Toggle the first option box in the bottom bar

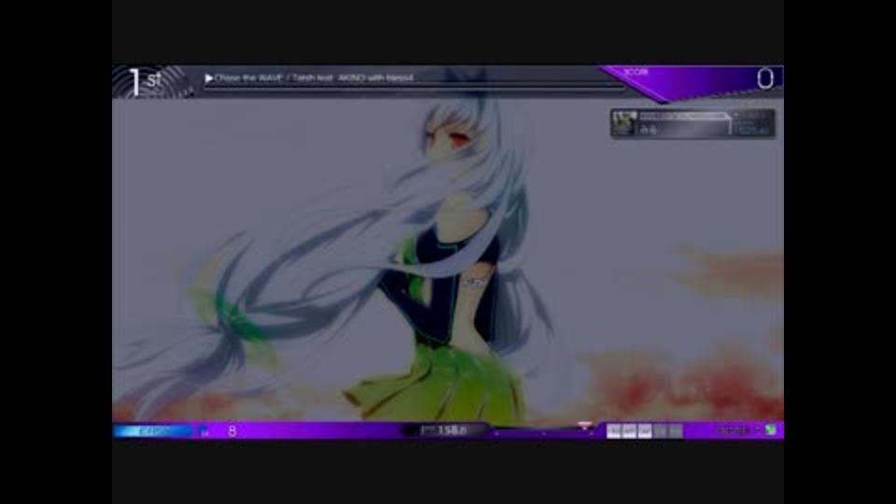(x=613, y=431)
